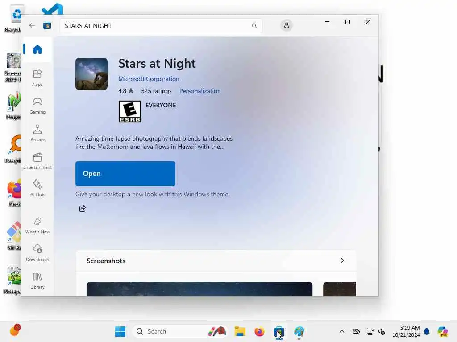Open the Entertainment section in the sidebar

tap(37, 161)
